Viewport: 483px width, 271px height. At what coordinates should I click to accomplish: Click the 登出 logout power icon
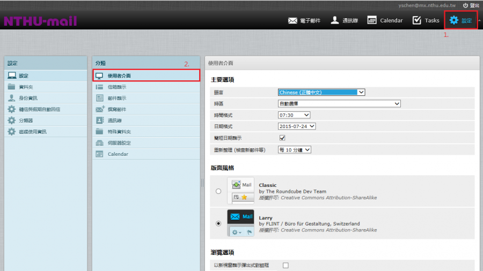[465, 5]
